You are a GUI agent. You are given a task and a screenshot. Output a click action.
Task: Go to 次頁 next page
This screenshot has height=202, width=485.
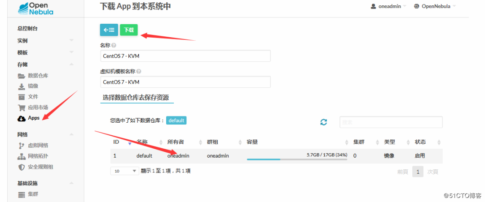click(x=433, y=172)
